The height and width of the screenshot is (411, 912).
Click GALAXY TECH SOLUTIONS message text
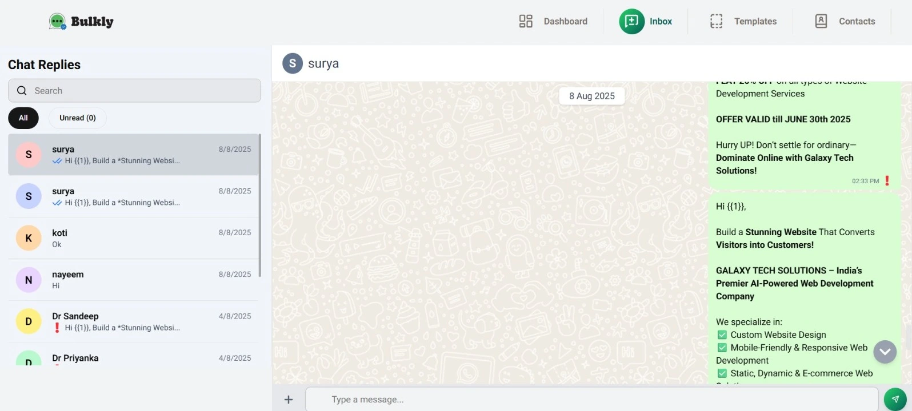[795, 283]
